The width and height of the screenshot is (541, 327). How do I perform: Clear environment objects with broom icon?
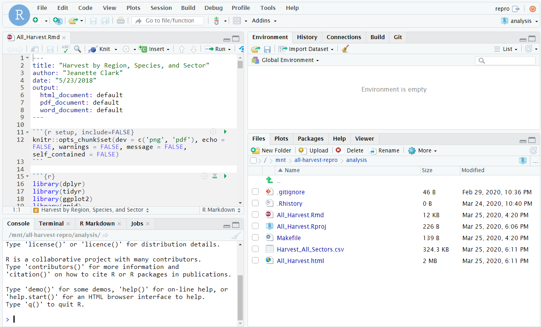point(345,49)
